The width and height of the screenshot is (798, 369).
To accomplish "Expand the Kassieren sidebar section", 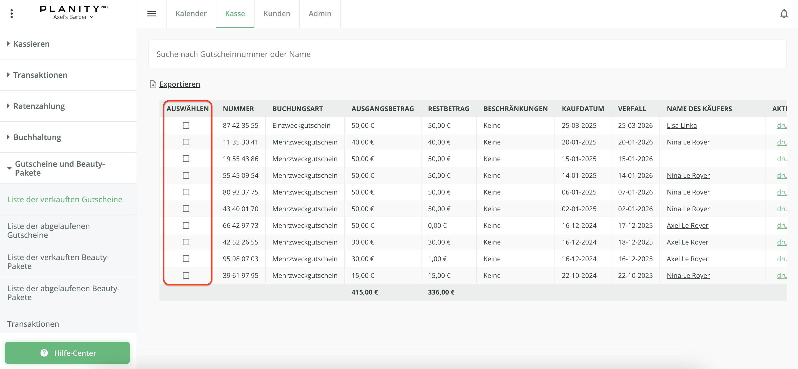I will [31, 44].
